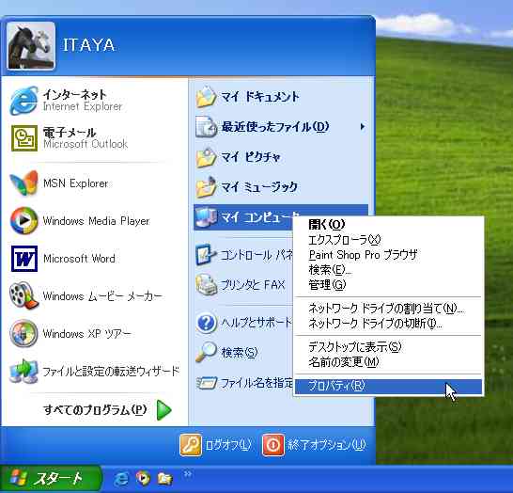Screen dimensions: 513x493
Task: Click the Windows Media Player text label
Action: [96, 221]
